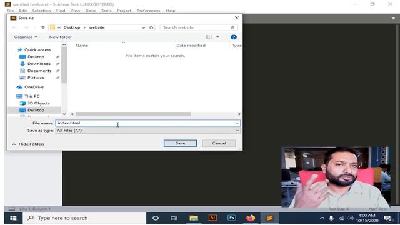Select This PC in navigation pane
Viewport: 400px width, 225px height.
pos(32,96)
